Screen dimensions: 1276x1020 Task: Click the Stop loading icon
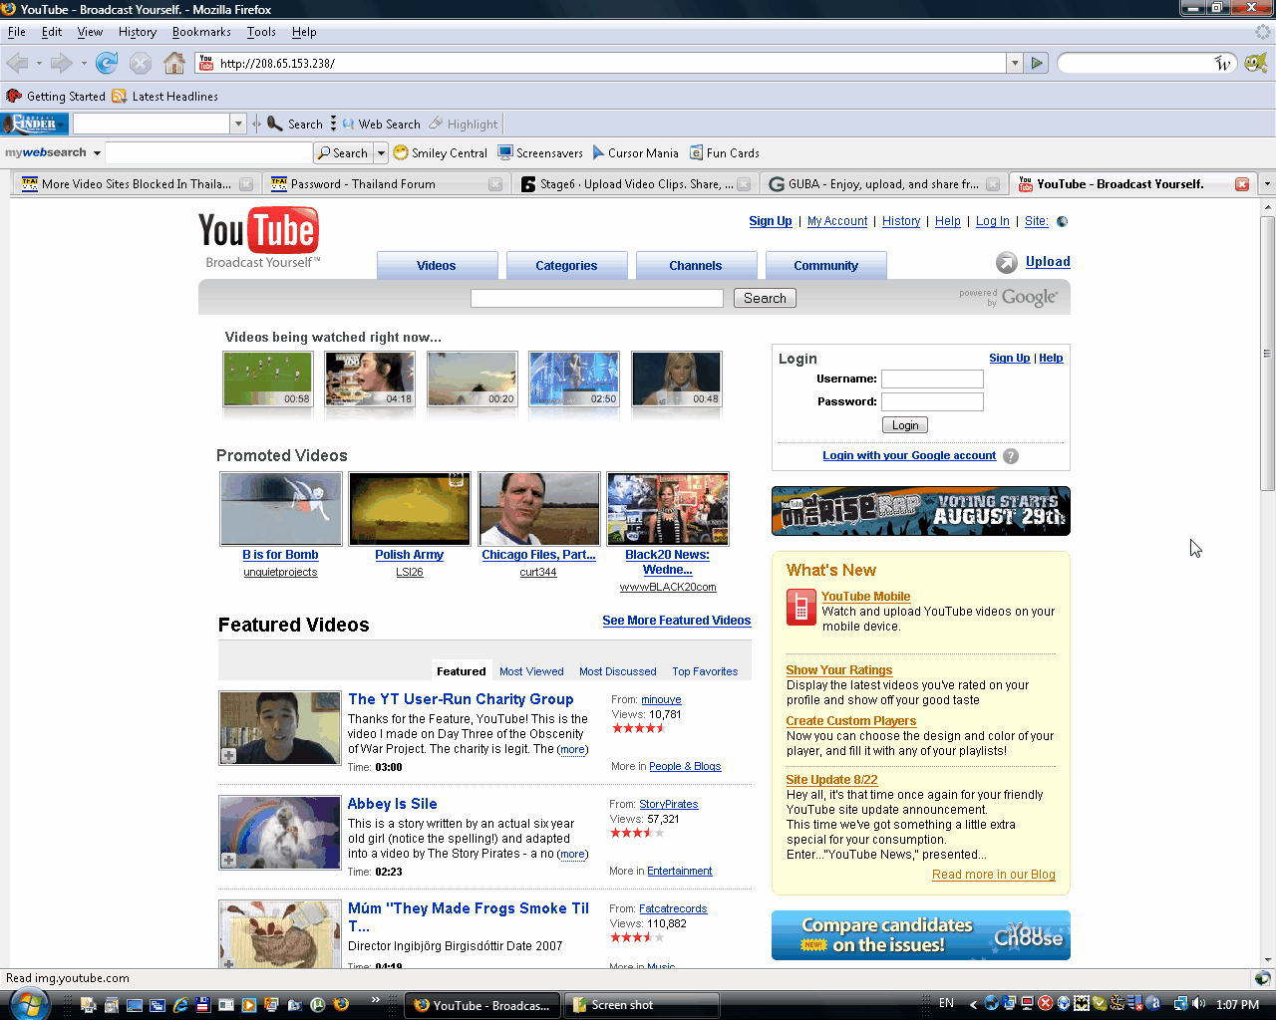[141, 63]
